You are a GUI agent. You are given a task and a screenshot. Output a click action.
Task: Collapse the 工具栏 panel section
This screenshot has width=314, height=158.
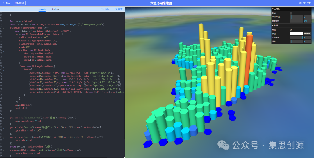273,9
